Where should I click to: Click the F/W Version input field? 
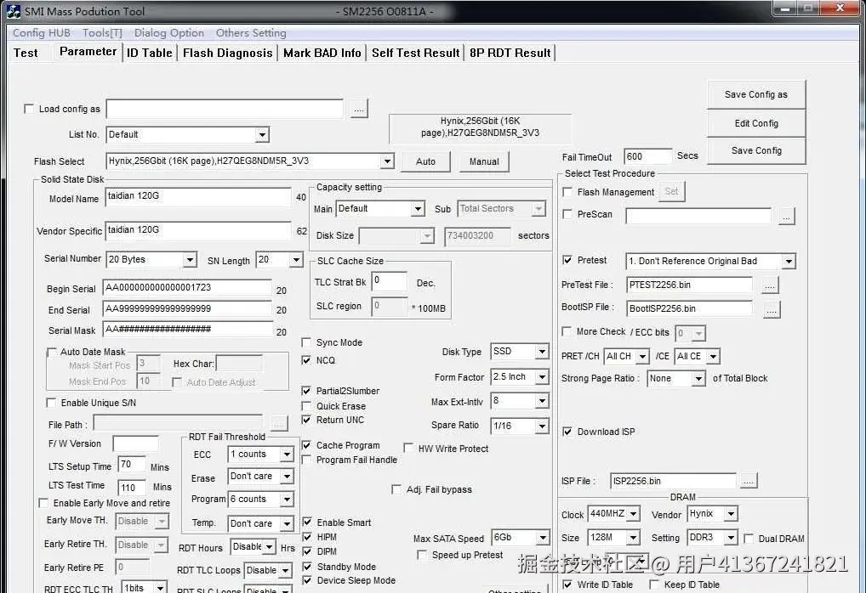[135, 443]
